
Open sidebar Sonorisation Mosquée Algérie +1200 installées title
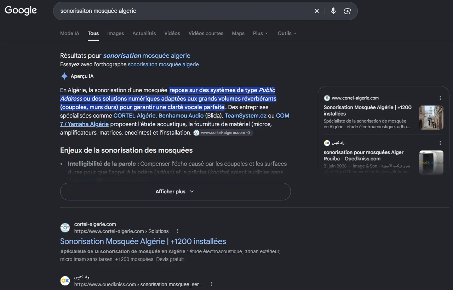click(x=368, y=110)
